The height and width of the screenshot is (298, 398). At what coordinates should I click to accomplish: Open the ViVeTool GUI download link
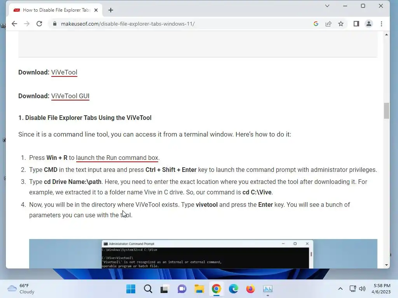(x=70, y=96)
